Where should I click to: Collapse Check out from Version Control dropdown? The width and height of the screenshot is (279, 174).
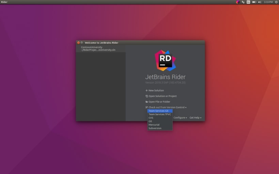(x=168, y=107)
